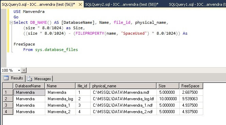Click sys.database_files in the query
Screen dimensions: 226x125
tap(56, 50)
